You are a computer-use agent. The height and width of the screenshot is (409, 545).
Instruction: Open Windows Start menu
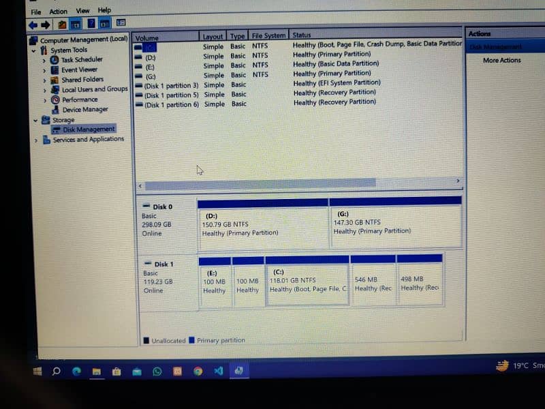tap(37, 372)
